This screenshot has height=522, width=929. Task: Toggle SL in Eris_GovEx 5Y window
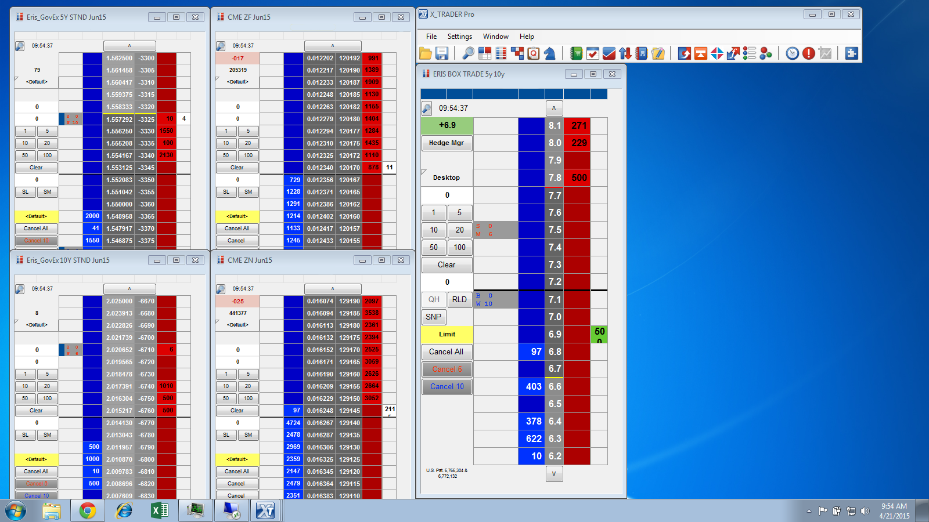click(25, 192)
